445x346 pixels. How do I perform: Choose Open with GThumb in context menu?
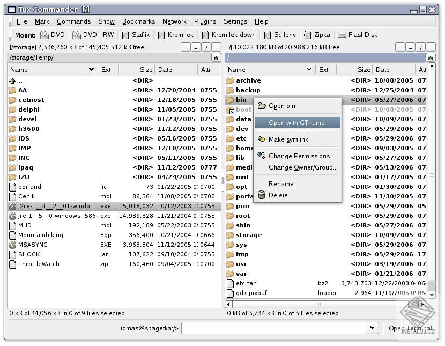click(x=296, y=123)
